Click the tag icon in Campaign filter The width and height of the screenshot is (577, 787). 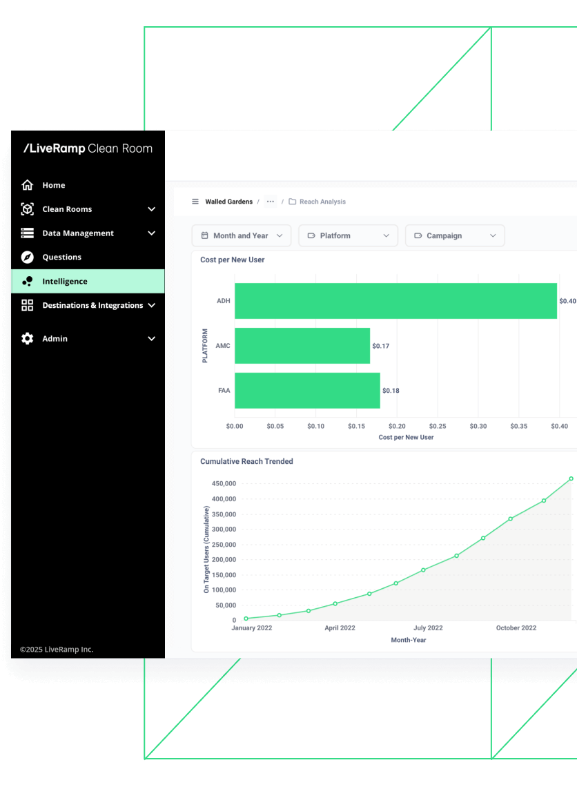418,235
